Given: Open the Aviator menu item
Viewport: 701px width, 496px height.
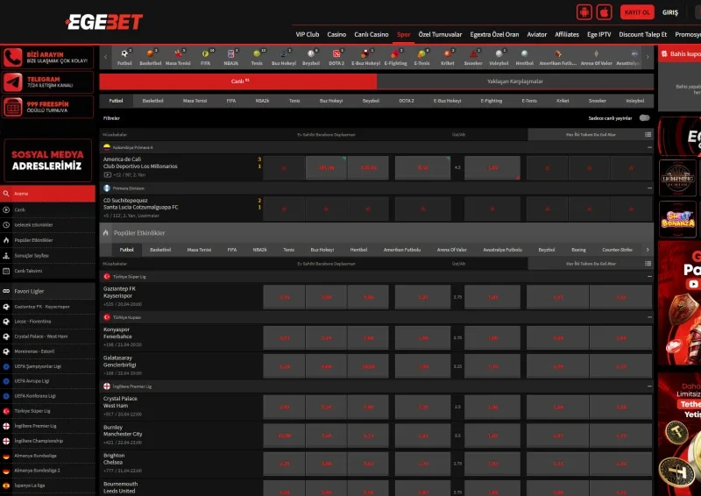Looking at the screenshot, I should (x=537, y=34).
